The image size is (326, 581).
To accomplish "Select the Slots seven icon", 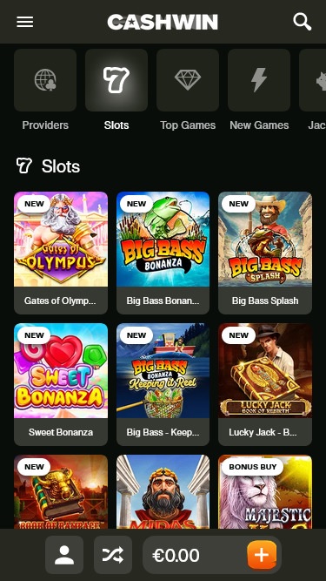I will (x=116, y=80).
